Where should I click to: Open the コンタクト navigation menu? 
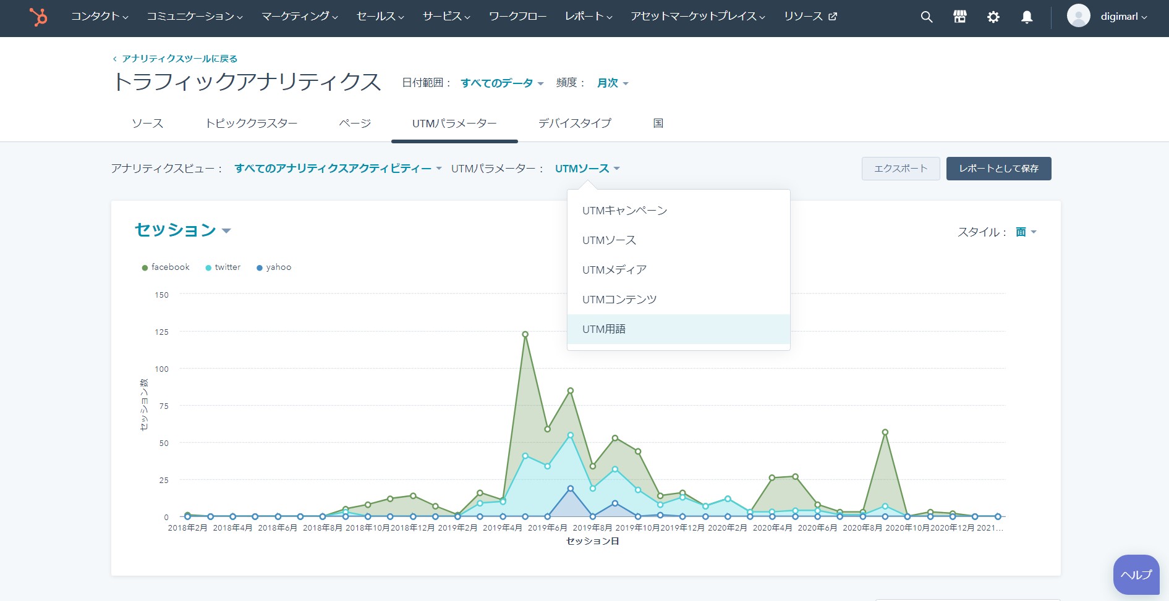[100, 17]
